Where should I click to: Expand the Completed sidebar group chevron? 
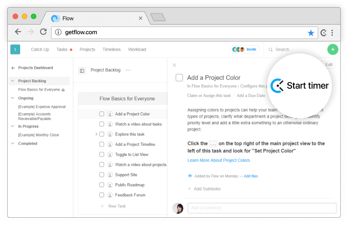tap(13, 144)
